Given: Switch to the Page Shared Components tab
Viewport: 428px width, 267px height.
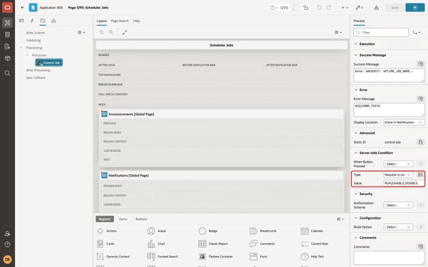Looking at the screenshot, I should click(53, 21).
